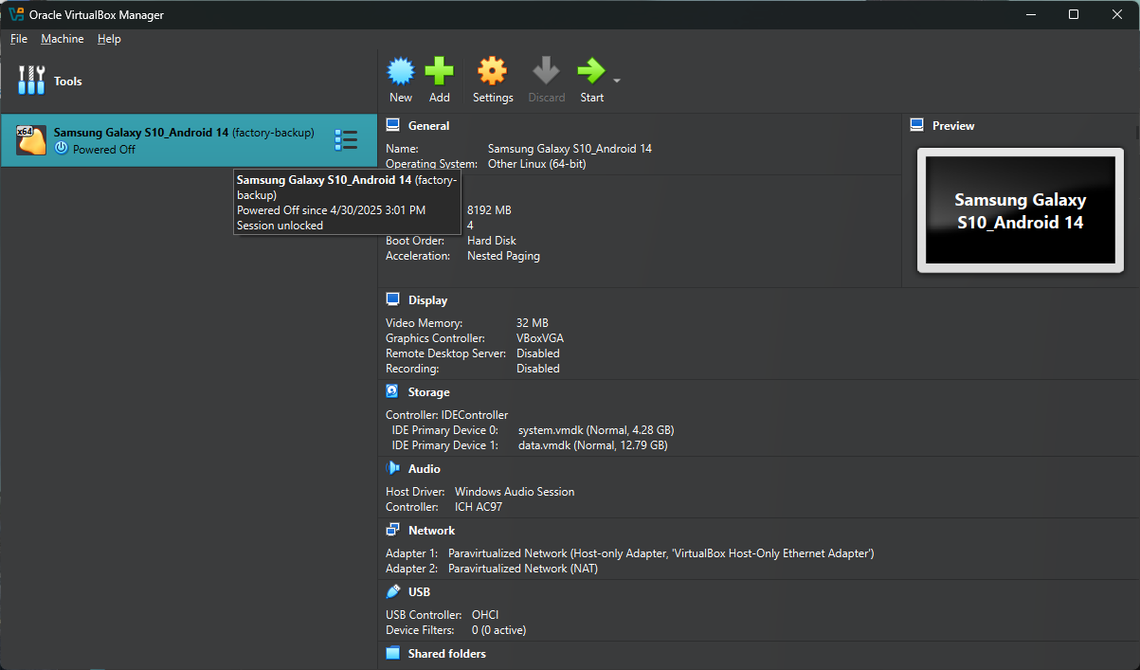Click the Other Linux (64-bit) value
The width and height of the screenshot is (1140, 670).
coord(536,164)
